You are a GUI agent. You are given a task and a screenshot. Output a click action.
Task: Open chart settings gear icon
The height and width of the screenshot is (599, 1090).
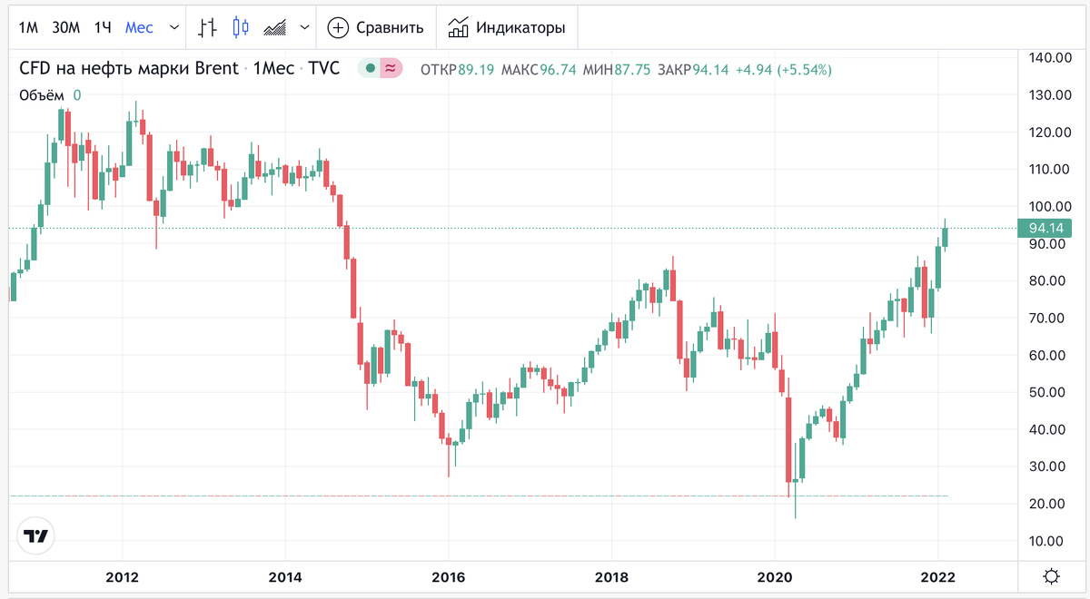pos(1052,576)
